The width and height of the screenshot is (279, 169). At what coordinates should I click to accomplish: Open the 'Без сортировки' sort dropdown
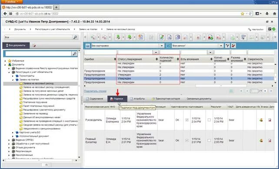pyautogui.click(x=162, y=46)
